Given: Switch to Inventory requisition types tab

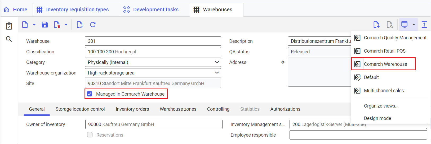Looking at the screenshot, I should click(76, 10).
